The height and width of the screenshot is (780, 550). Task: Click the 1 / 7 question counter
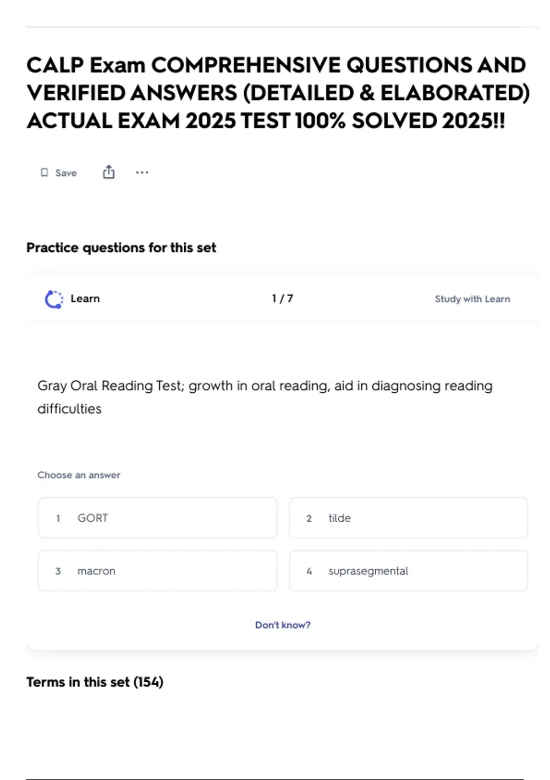(x=282, y=299)
